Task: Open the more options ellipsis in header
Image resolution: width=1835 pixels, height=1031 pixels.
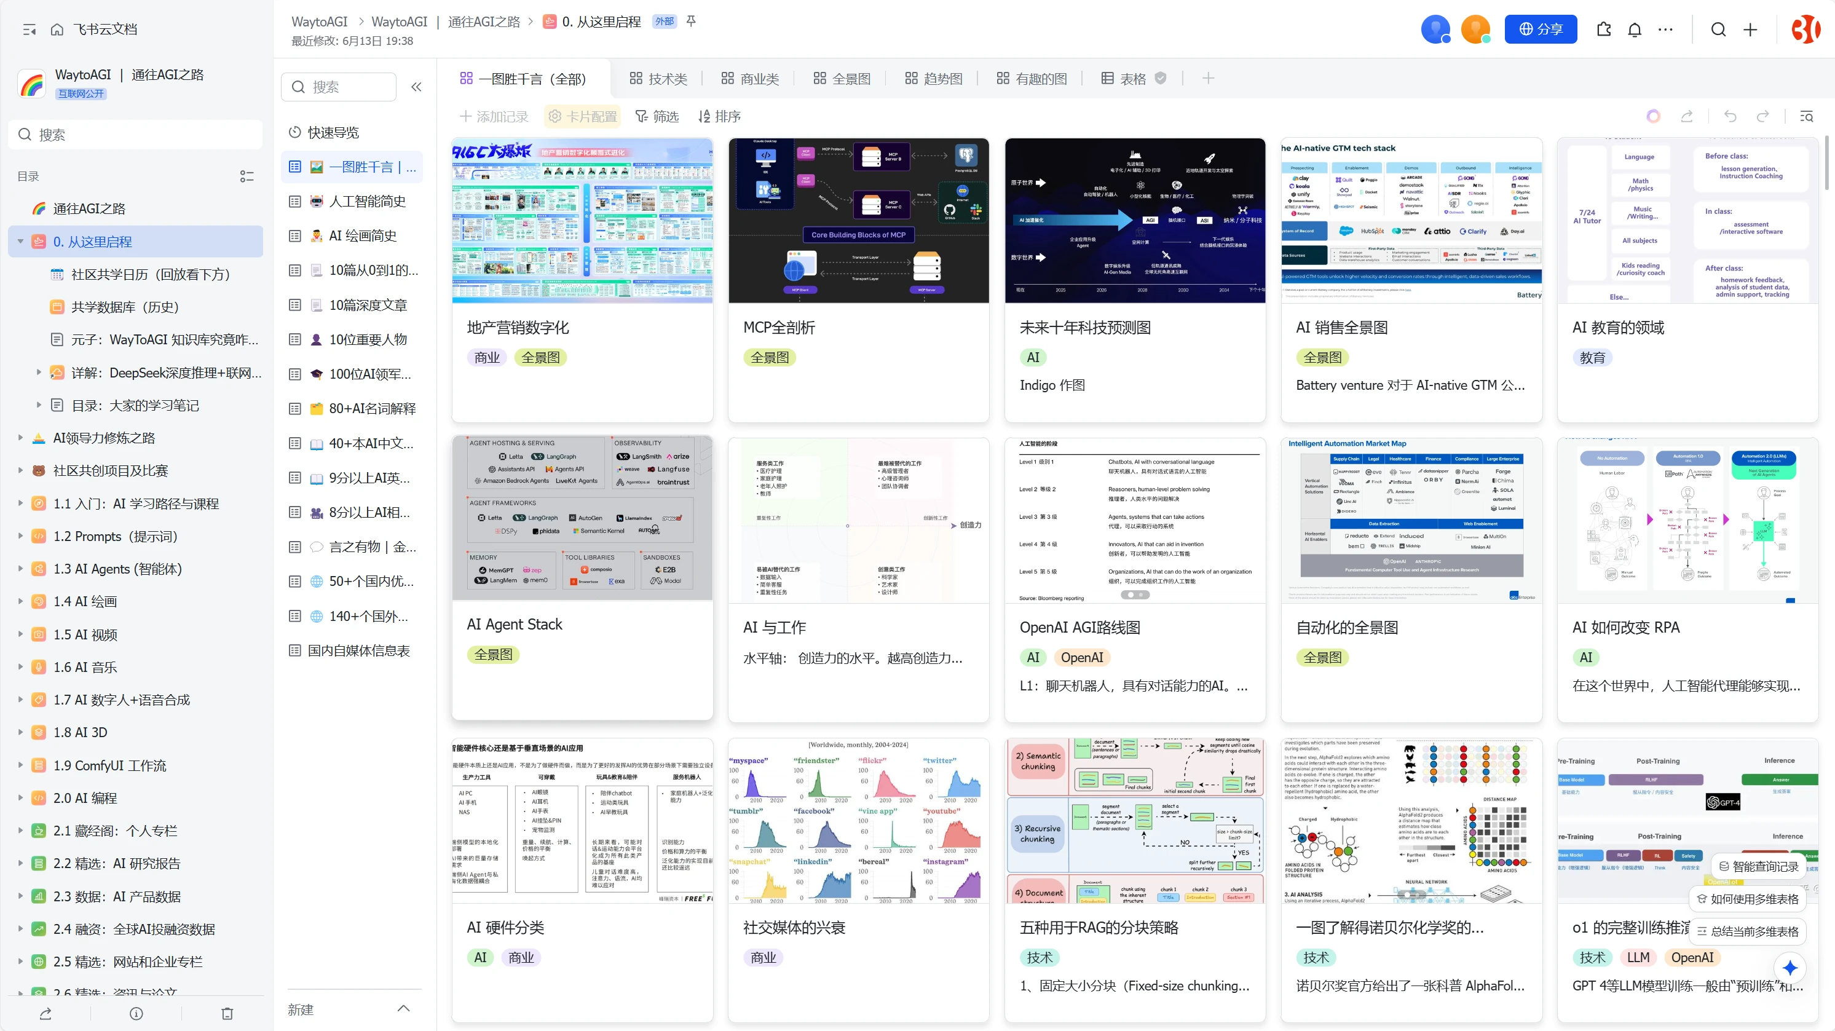Action: 1665,30
